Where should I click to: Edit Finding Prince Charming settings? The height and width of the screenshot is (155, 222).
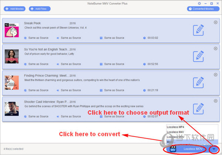coord(198,82)
